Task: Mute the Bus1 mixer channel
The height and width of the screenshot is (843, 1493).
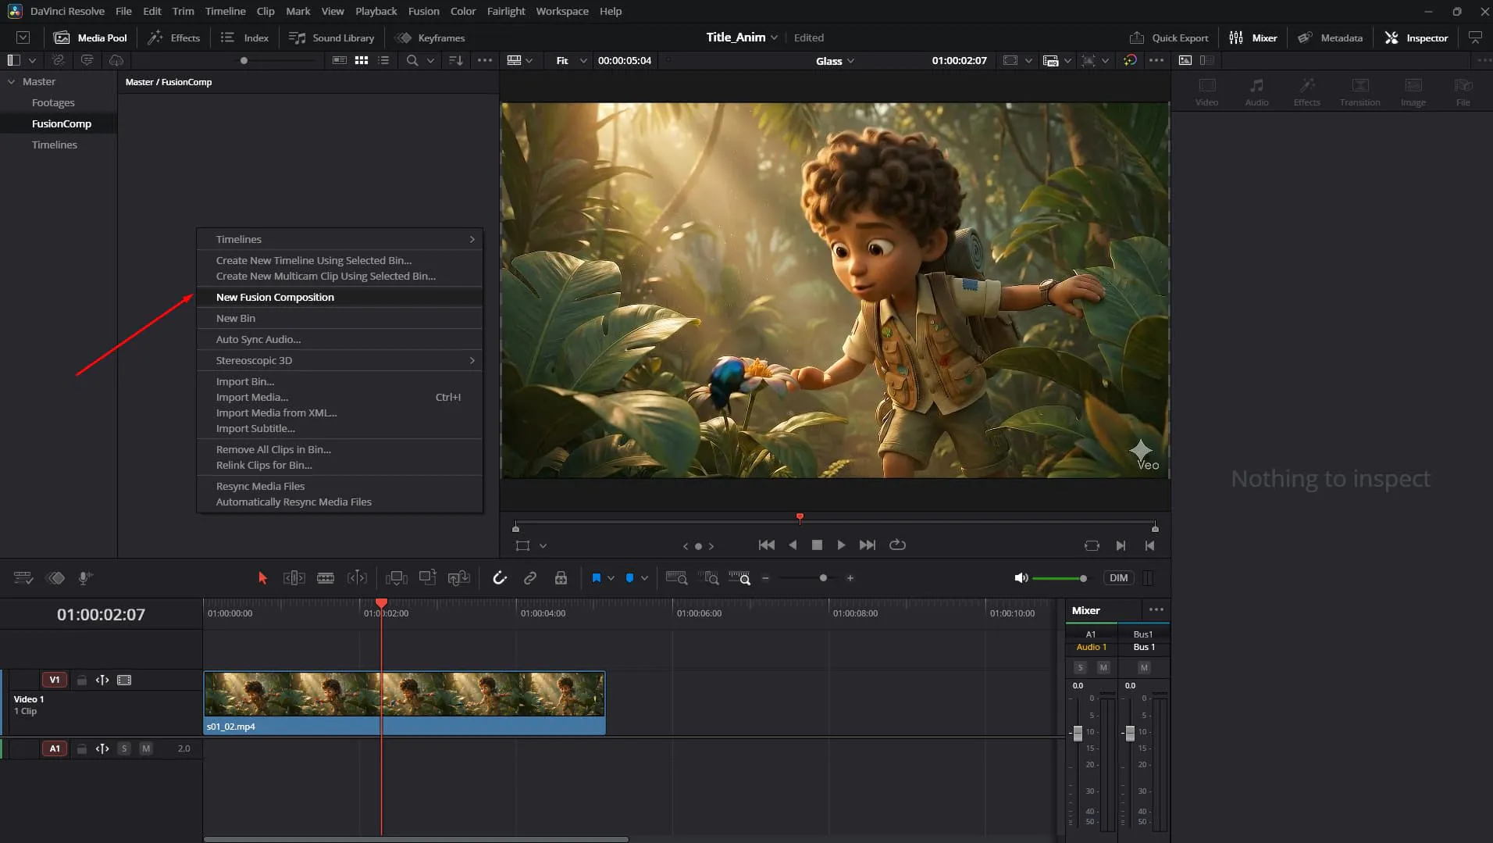Action: pyautogui.click(x=1144, y=668)
